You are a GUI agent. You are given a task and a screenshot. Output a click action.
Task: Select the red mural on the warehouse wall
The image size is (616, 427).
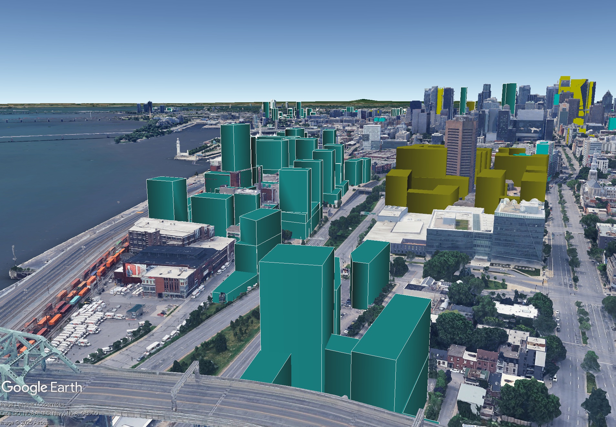[131, 270]
